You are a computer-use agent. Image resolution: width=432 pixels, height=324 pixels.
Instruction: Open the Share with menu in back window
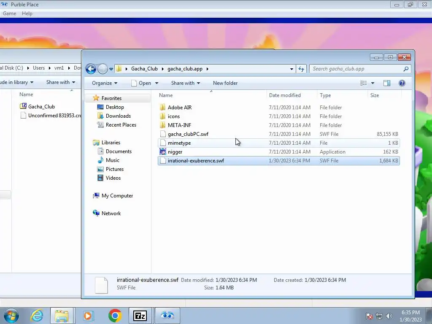61,82
